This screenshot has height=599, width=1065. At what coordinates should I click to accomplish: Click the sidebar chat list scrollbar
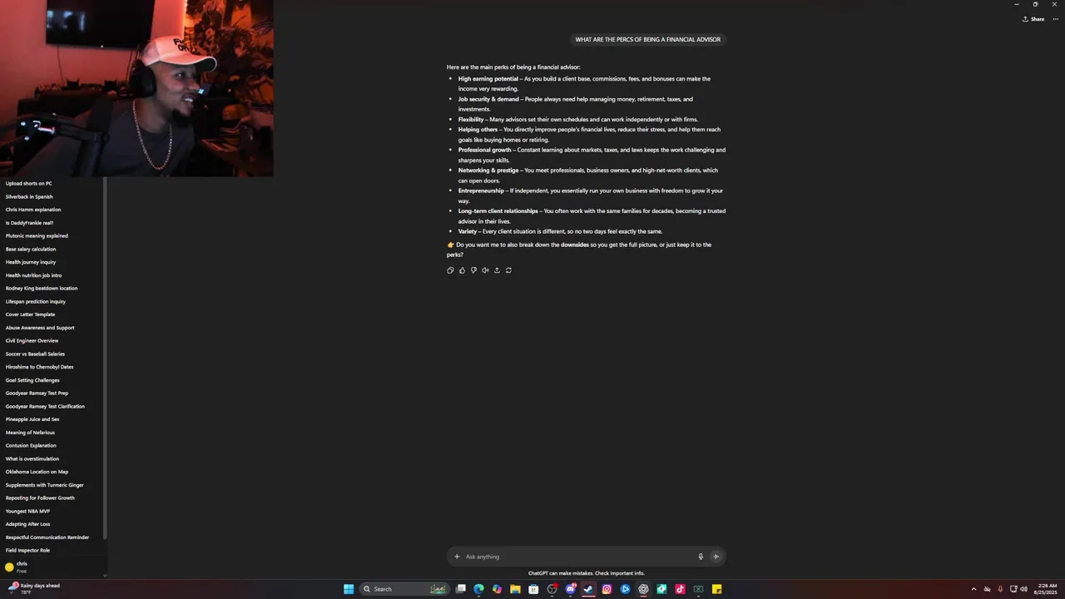pos(105,358)
